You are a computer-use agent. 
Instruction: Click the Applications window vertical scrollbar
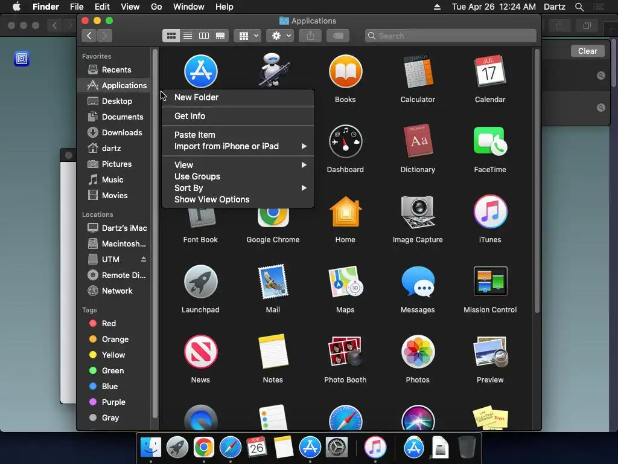click(537, 181)
